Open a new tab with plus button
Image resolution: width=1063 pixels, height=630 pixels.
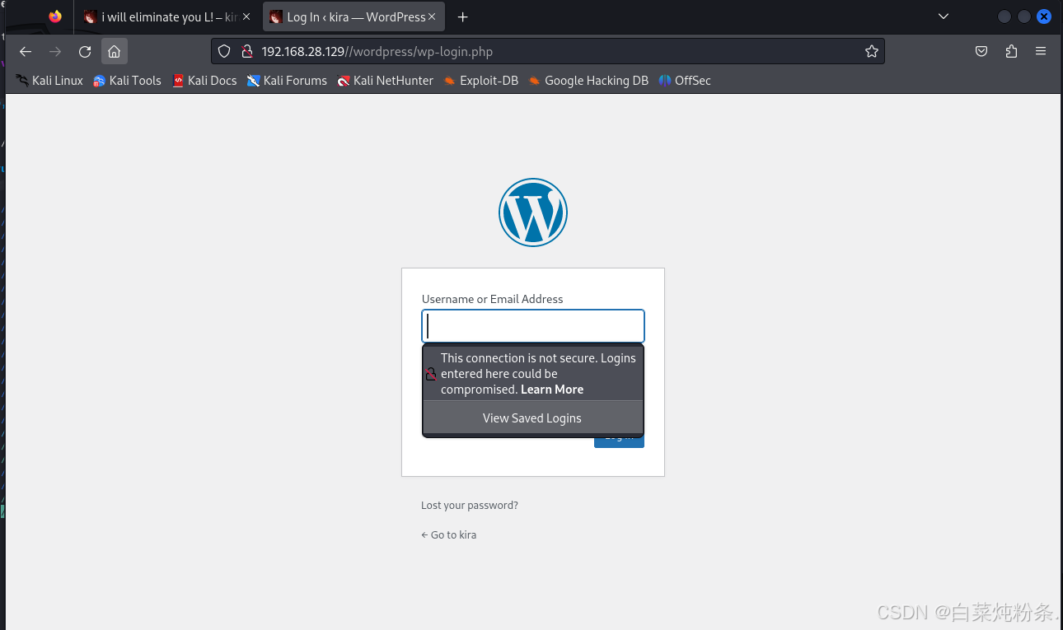coord(463,16)
